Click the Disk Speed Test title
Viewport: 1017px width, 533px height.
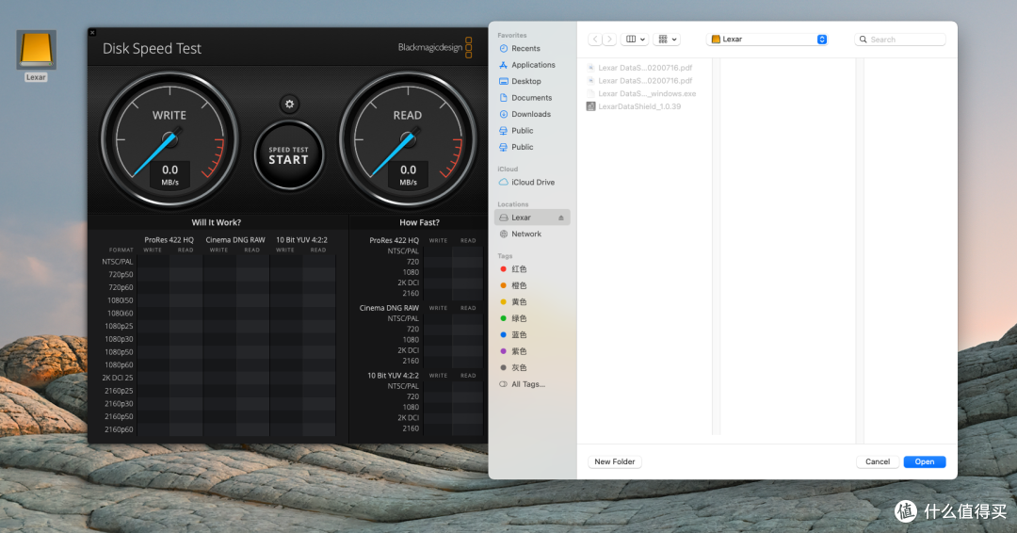[x=152, y=49]
